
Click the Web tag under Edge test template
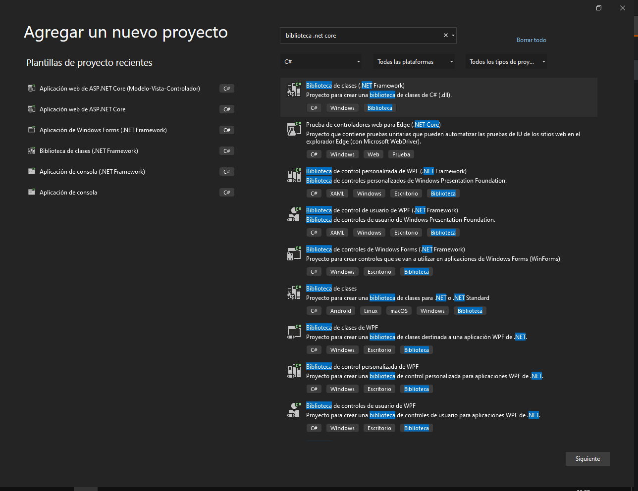373,154
